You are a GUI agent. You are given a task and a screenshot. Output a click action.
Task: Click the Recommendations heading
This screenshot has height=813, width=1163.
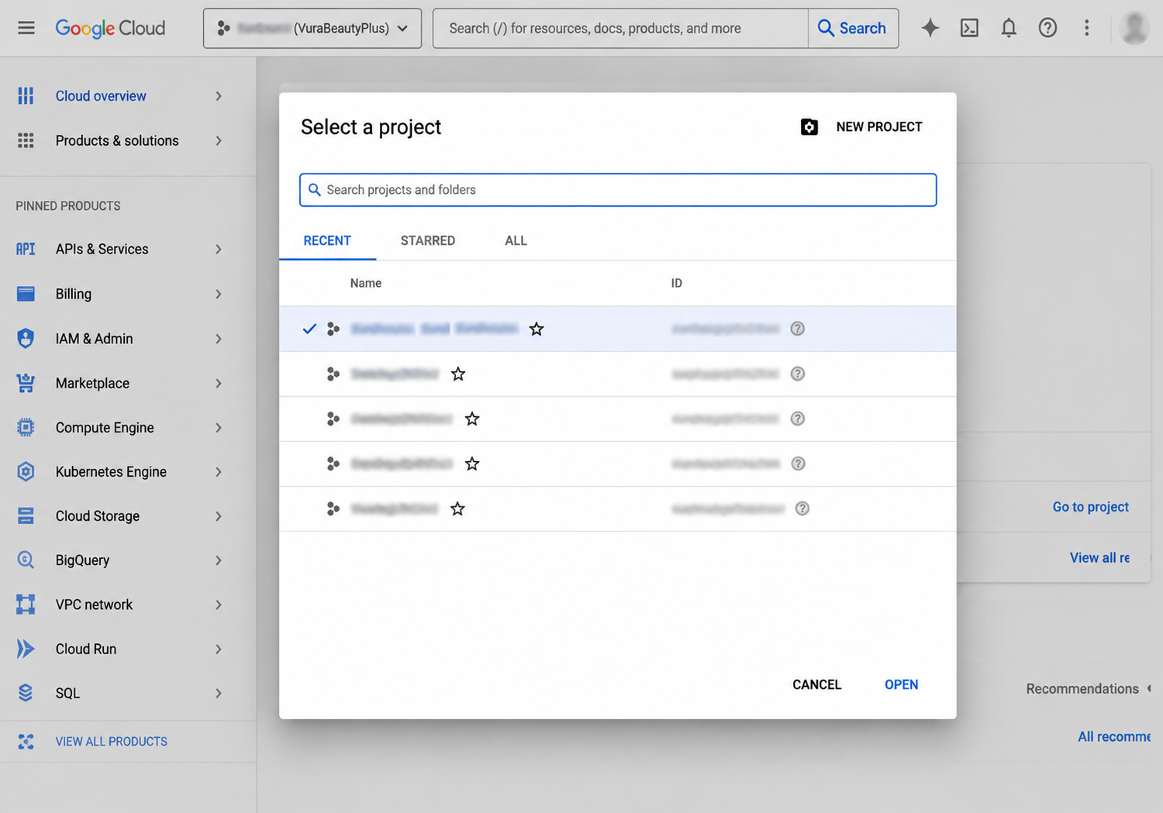pos(1082,689)
